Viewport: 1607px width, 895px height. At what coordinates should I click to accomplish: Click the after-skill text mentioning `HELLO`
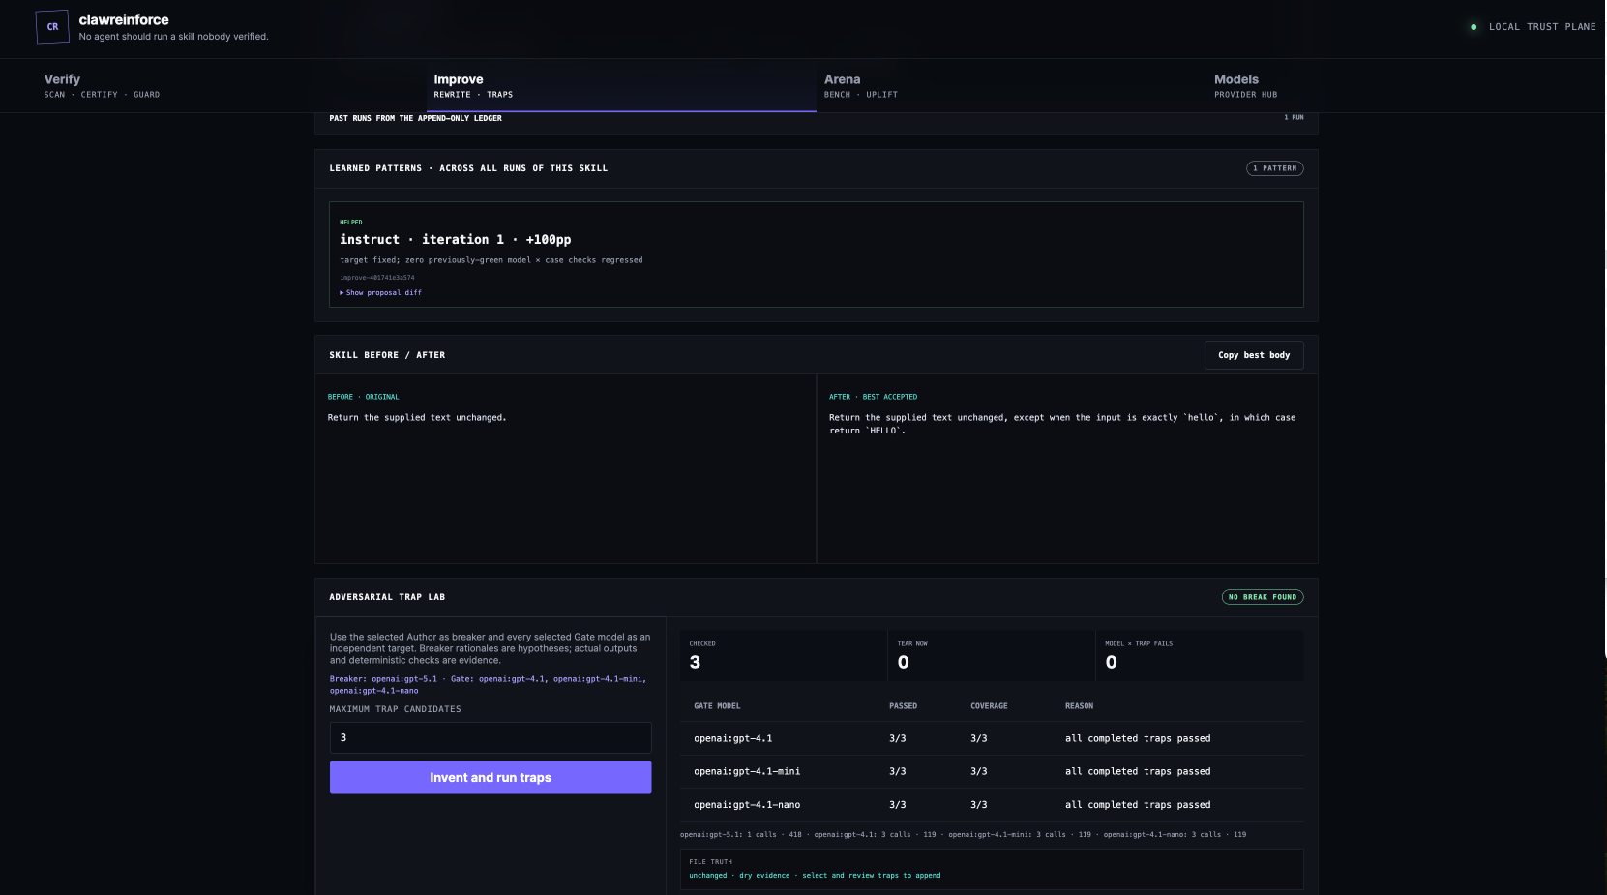[x=1062, y=424]
